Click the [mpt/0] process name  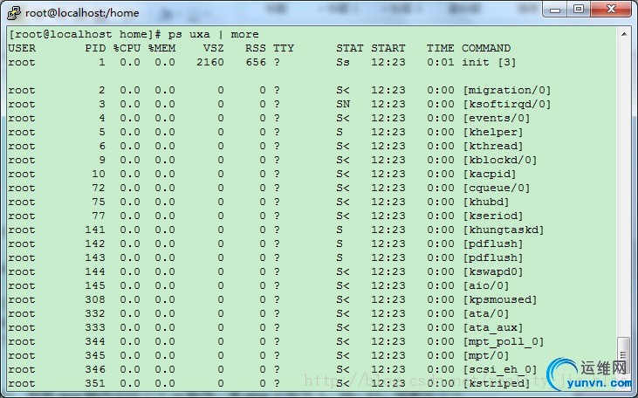click(486, 356)
